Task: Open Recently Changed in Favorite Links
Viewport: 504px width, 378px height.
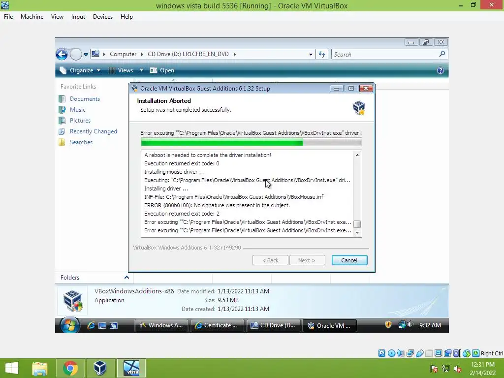Action: click(x=93, y=131)
